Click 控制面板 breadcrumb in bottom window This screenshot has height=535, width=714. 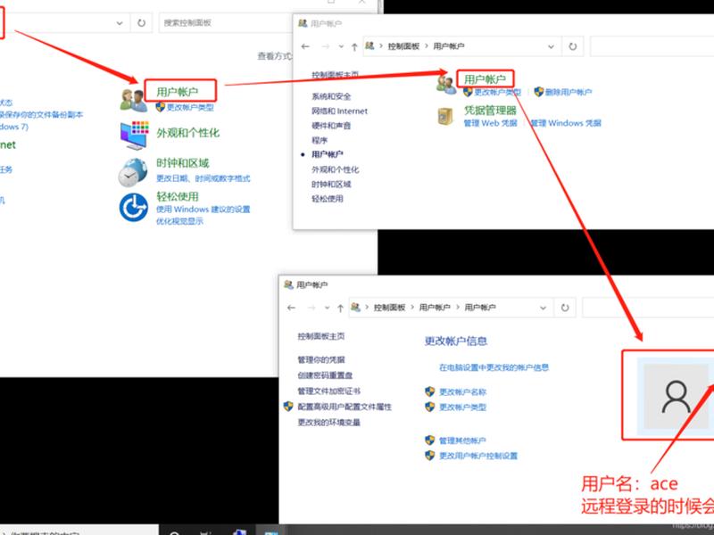point(389,308)
